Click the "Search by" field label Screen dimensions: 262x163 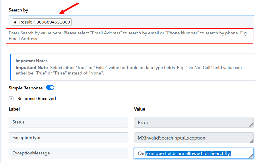tap(18, 10)
